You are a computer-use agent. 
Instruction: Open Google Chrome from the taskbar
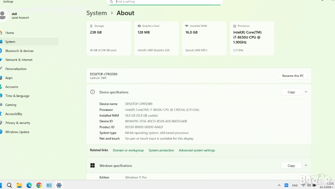pyautogui.click(x=39, y=185)
